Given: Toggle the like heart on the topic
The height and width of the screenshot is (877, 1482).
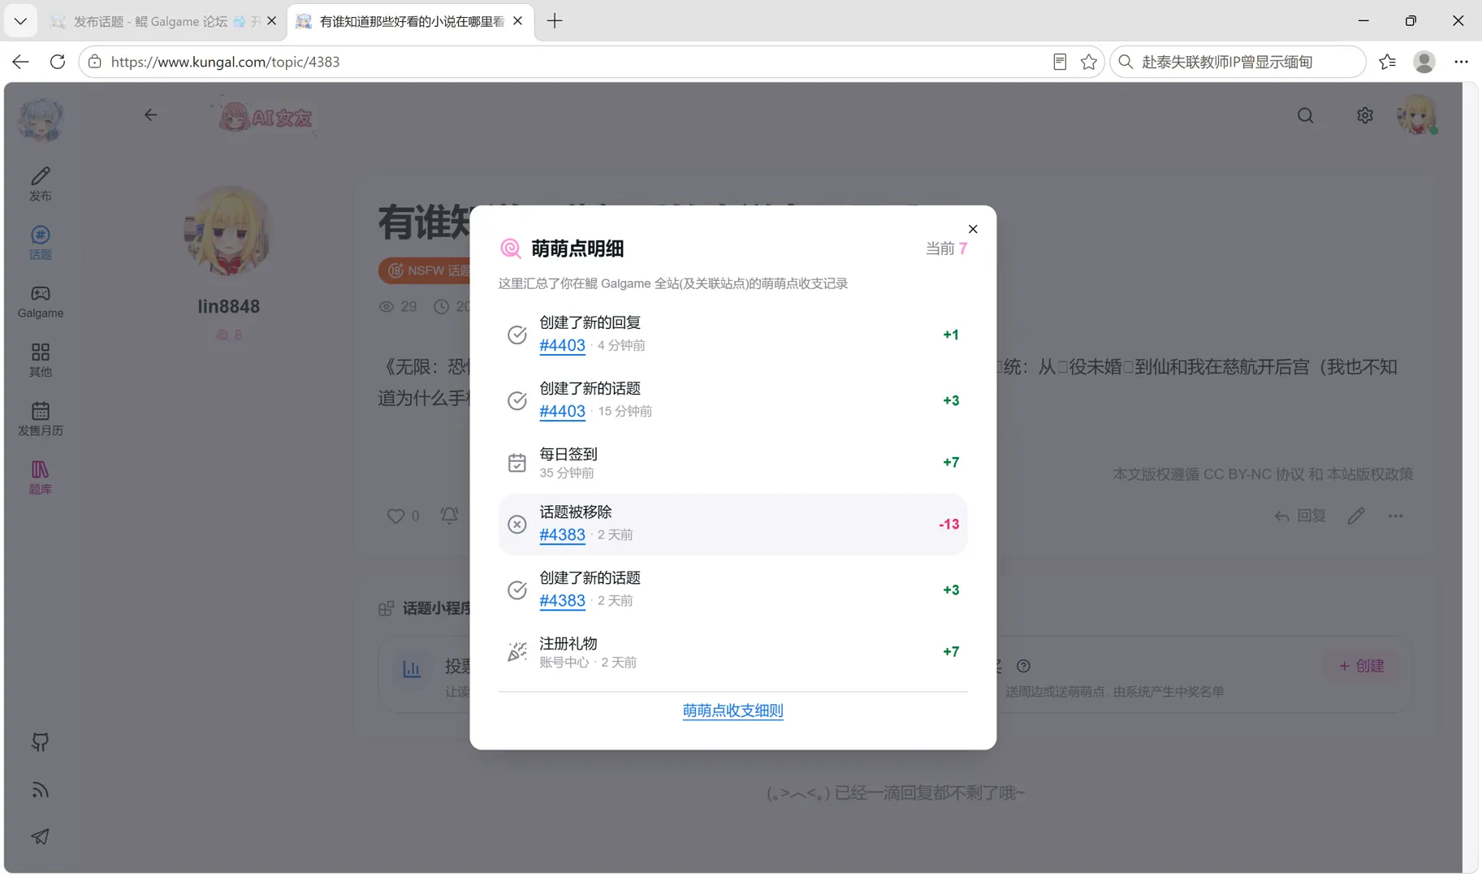Looking at the screenshot, I should (395, 516).
